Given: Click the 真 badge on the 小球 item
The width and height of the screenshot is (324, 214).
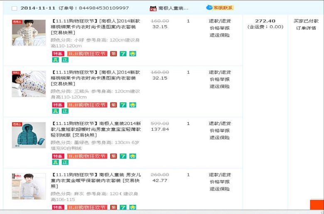Looking at the screenshot, I should coord(55,60).
